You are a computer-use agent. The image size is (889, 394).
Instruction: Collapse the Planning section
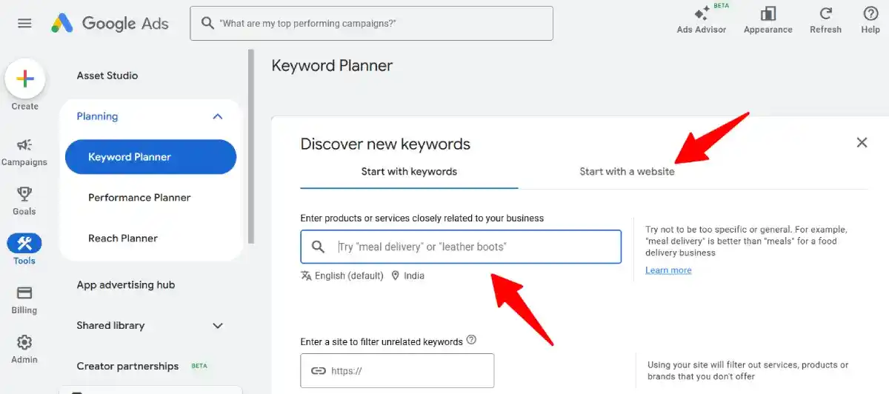coord(217,116)
